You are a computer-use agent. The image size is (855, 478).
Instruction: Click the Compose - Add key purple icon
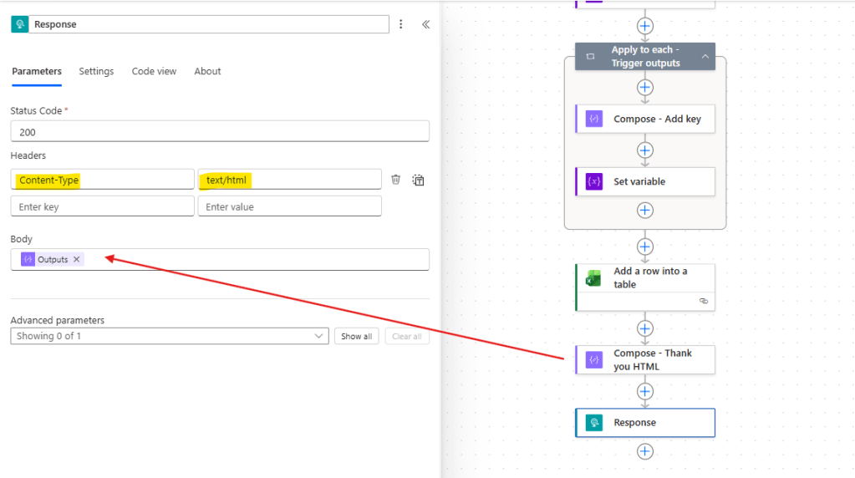click(x=593, y=119)
